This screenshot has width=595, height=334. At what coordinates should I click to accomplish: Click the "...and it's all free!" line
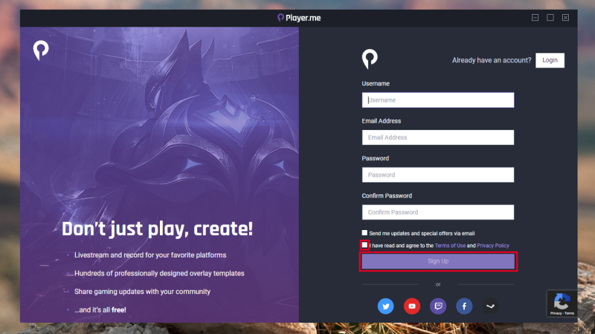[100, 310]
